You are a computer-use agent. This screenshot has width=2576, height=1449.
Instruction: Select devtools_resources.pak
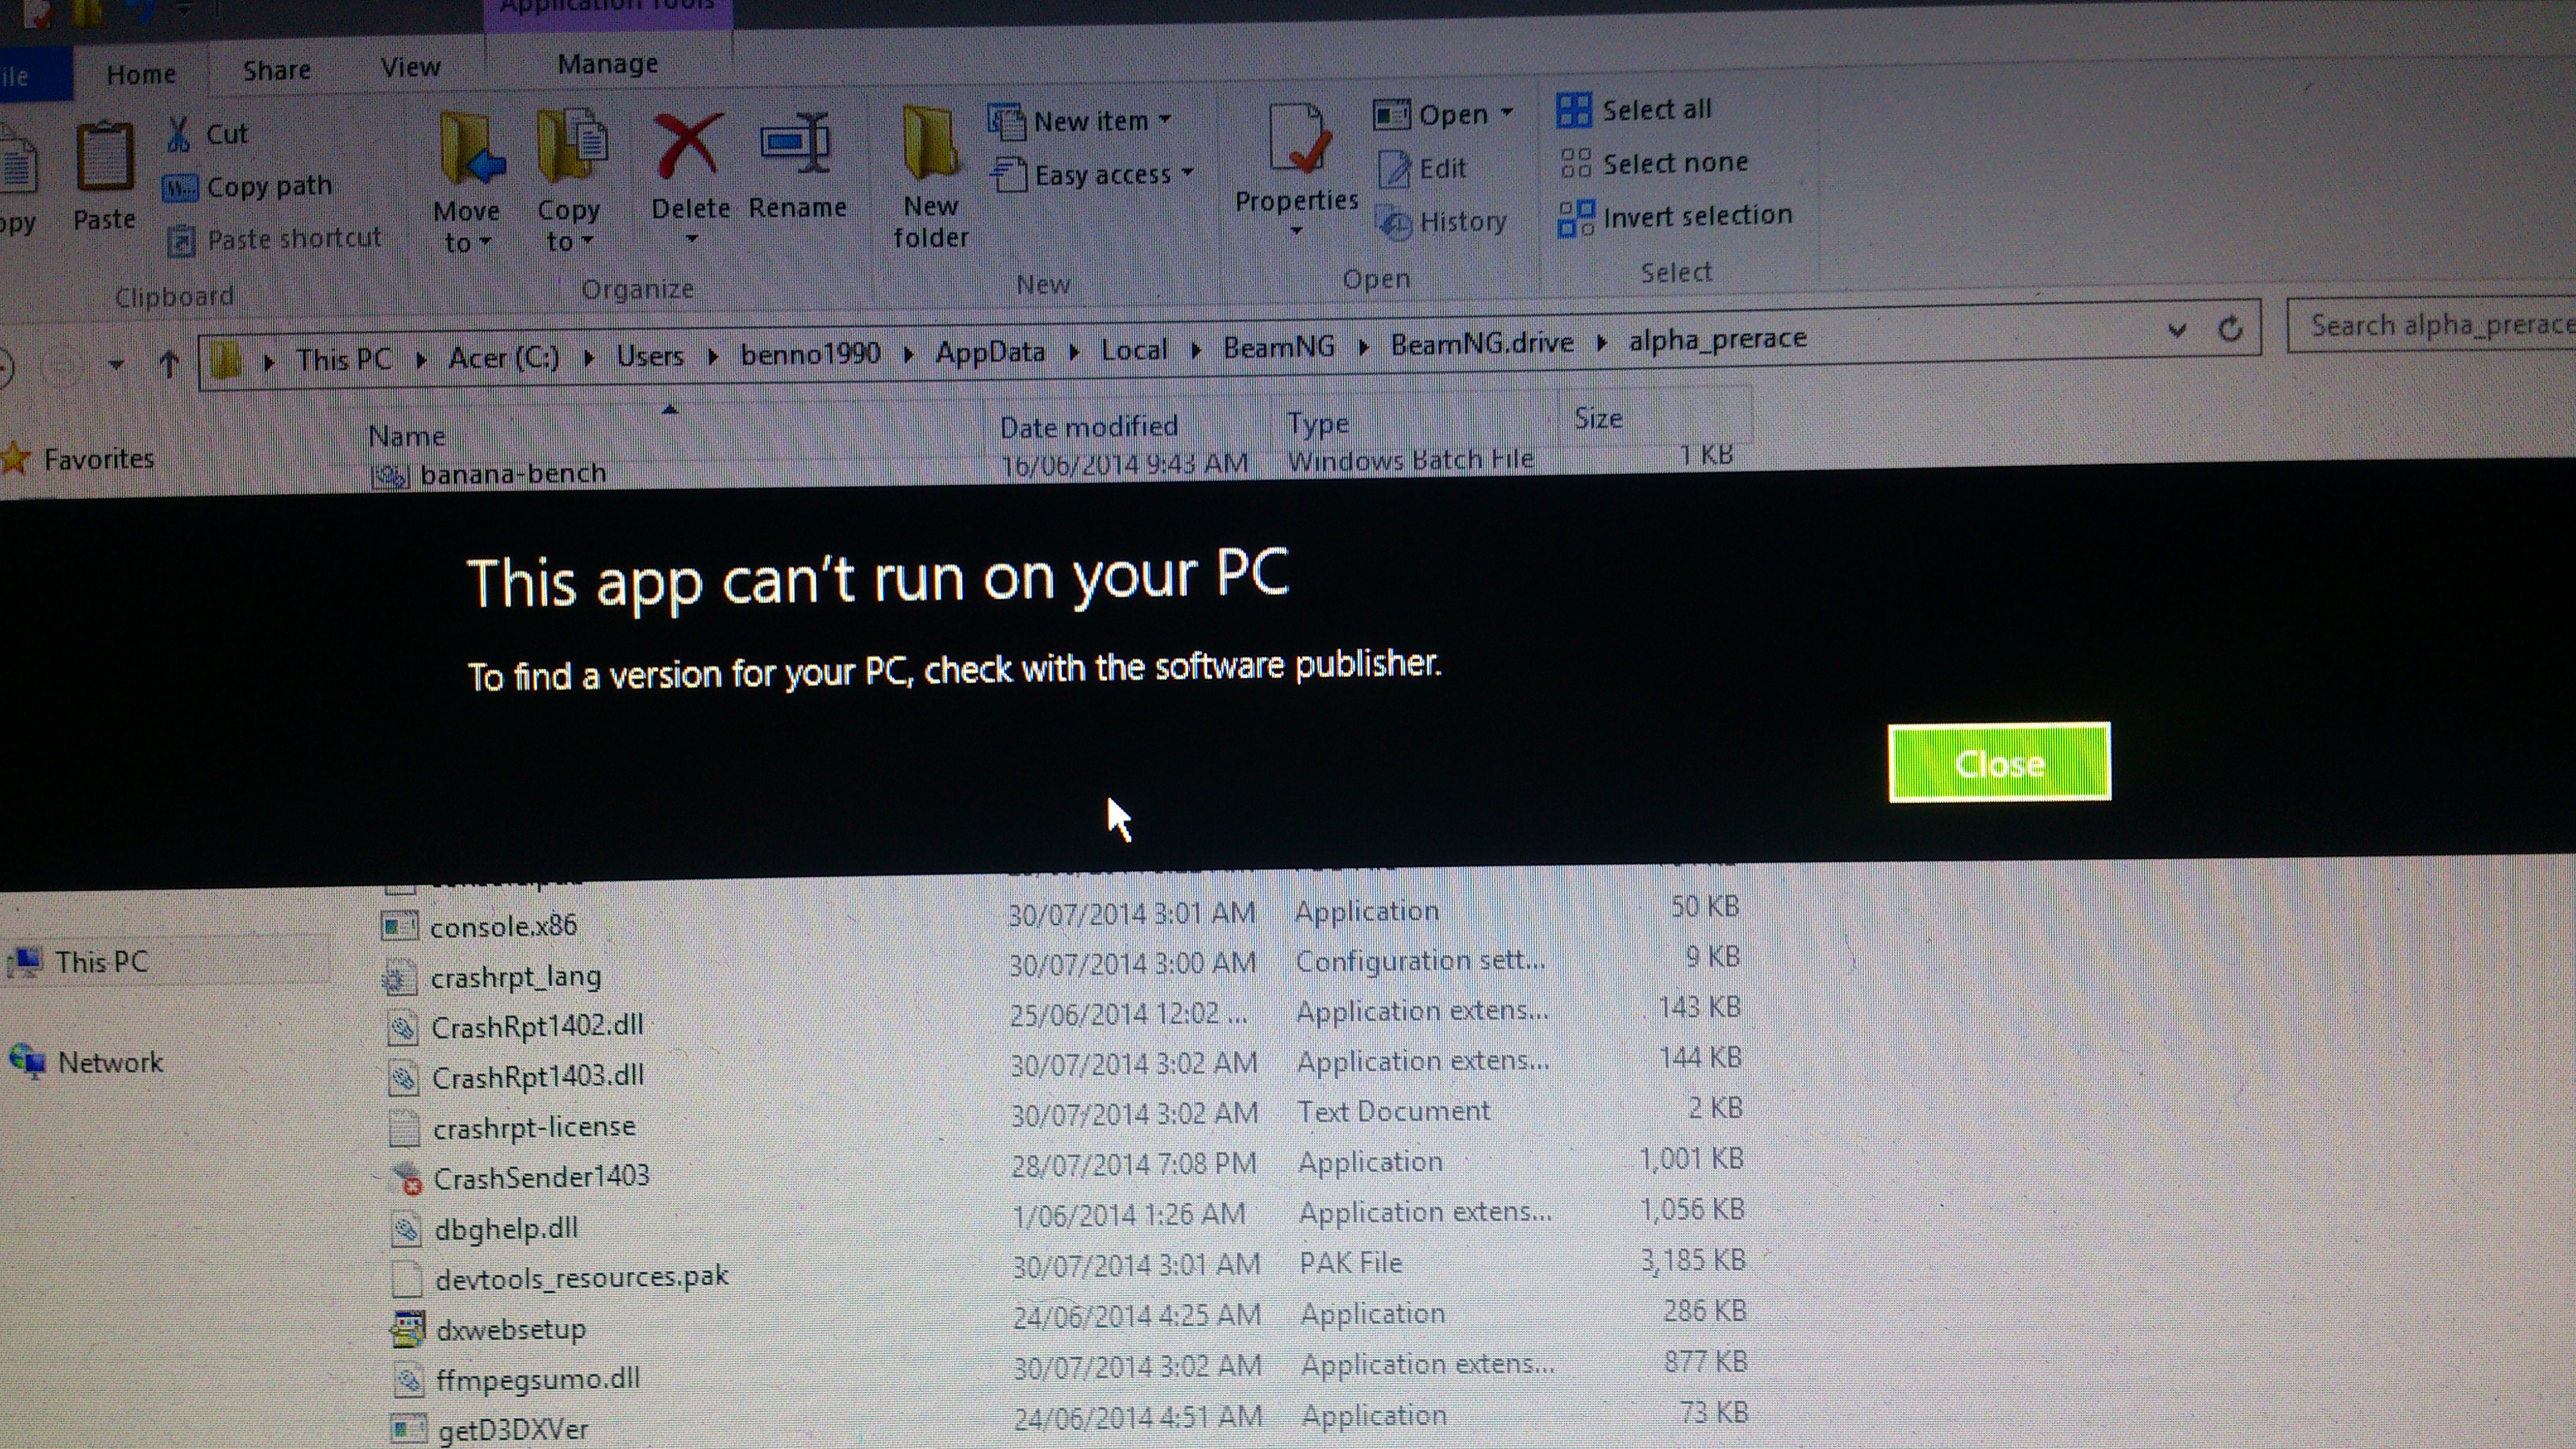(x=582, y=1278)
